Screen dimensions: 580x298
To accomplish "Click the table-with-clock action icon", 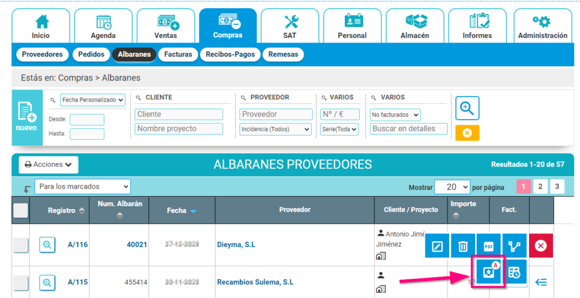I will [514, 272].
